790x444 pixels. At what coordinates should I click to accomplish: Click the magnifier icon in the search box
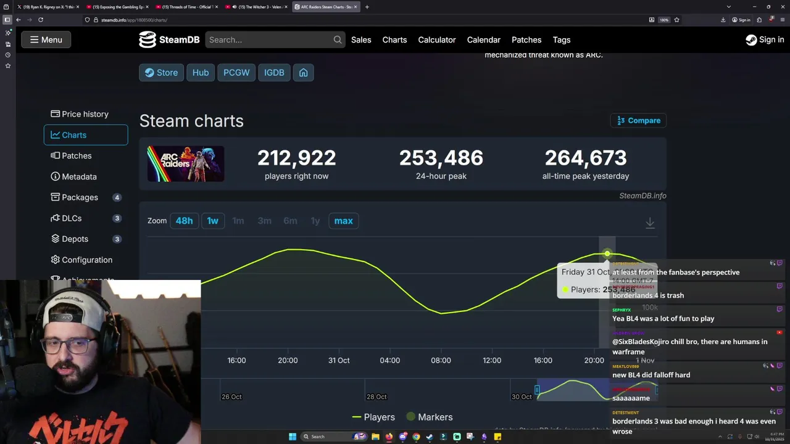(x=338, y=39)
